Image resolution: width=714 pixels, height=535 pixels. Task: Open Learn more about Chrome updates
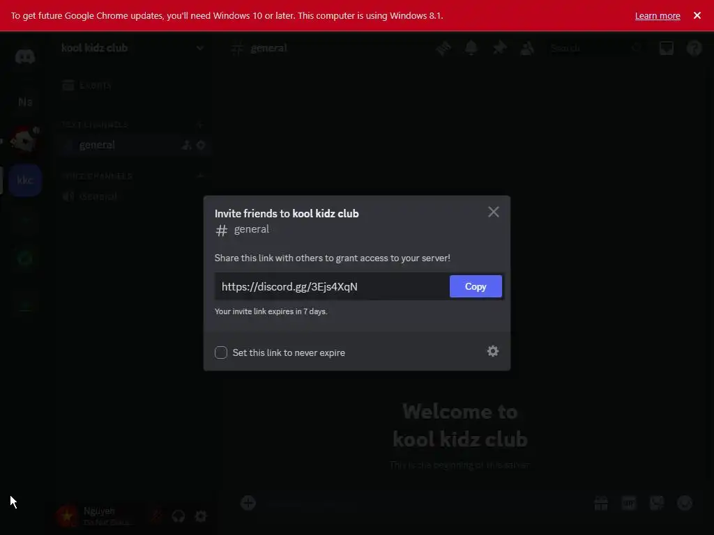(658, 15)
